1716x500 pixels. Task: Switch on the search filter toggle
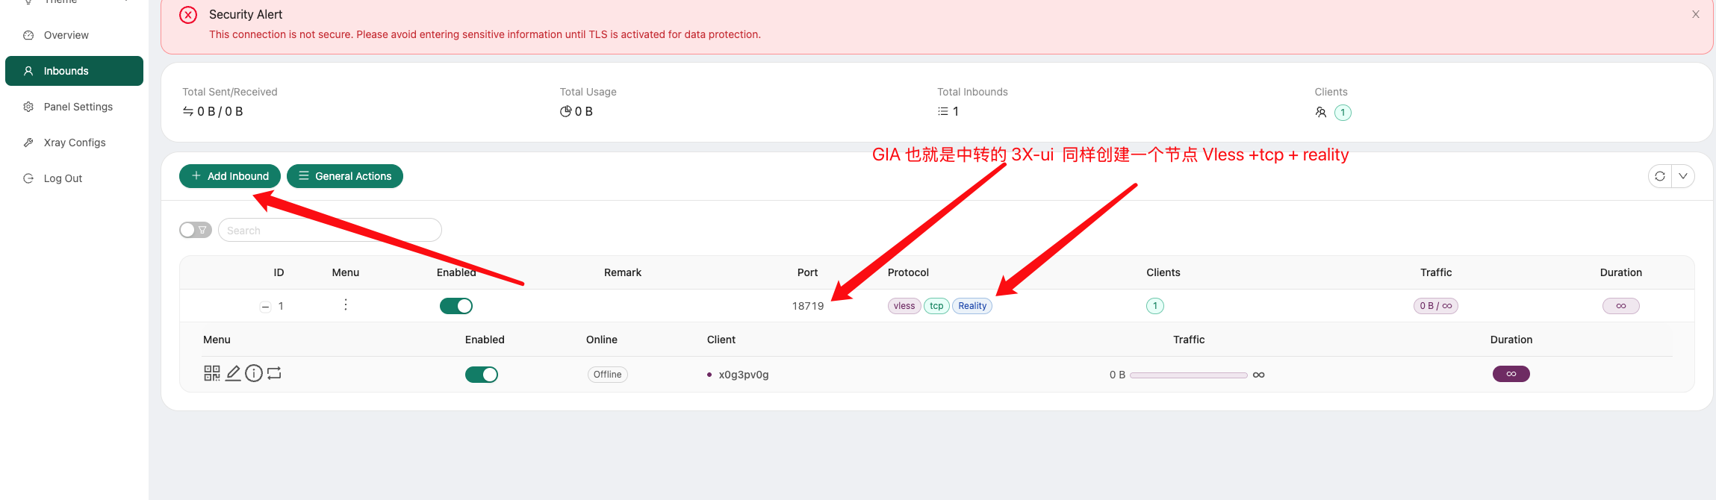195,230
